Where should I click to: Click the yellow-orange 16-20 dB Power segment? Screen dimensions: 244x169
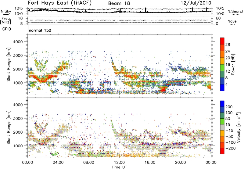(x=222, y=61)
